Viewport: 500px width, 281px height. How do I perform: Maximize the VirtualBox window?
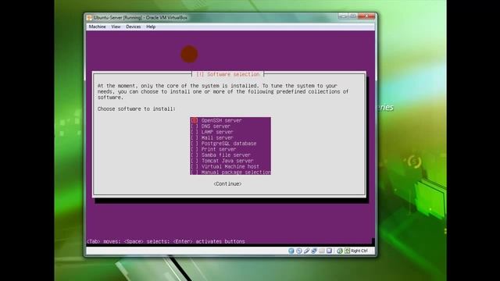(x=352, y=16)
